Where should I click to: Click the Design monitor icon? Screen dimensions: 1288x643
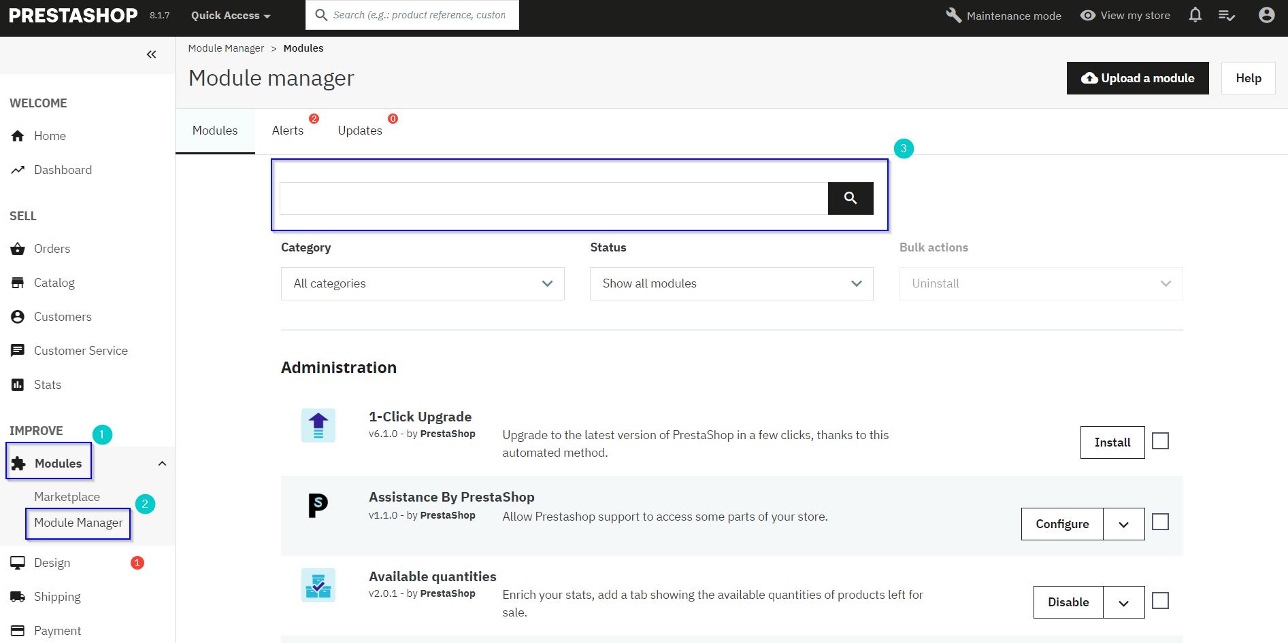click(x=18, y=563)
